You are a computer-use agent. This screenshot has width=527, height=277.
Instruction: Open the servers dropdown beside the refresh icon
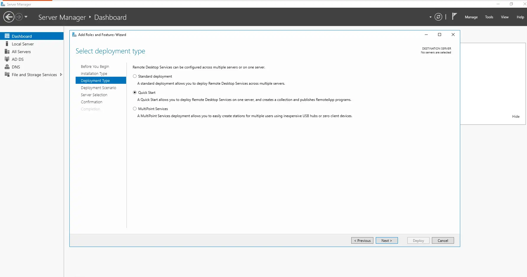point(430,17)
